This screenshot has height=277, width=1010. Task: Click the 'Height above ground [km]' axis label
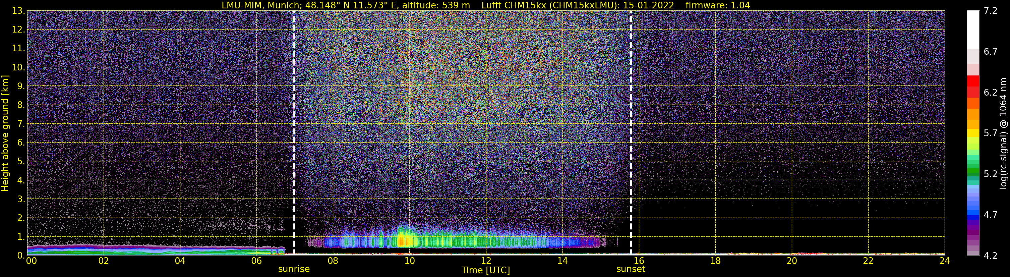click(x=5, y=133)
